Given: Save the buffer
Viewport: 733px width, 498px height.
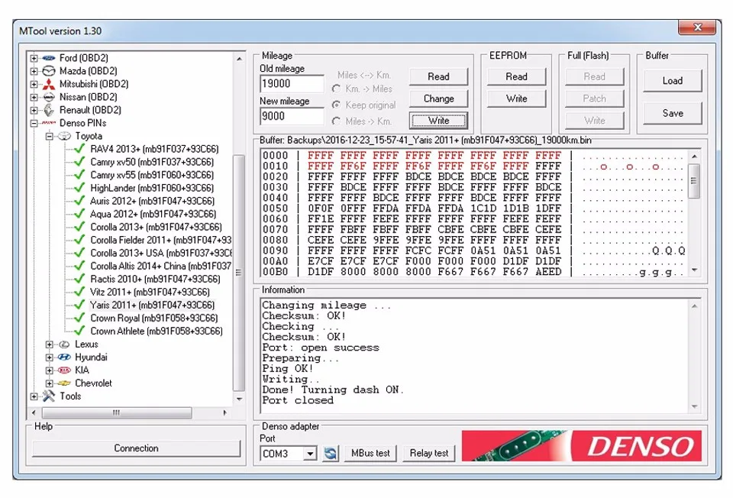Looking at the screenshot, I should [x=673, y=113].
